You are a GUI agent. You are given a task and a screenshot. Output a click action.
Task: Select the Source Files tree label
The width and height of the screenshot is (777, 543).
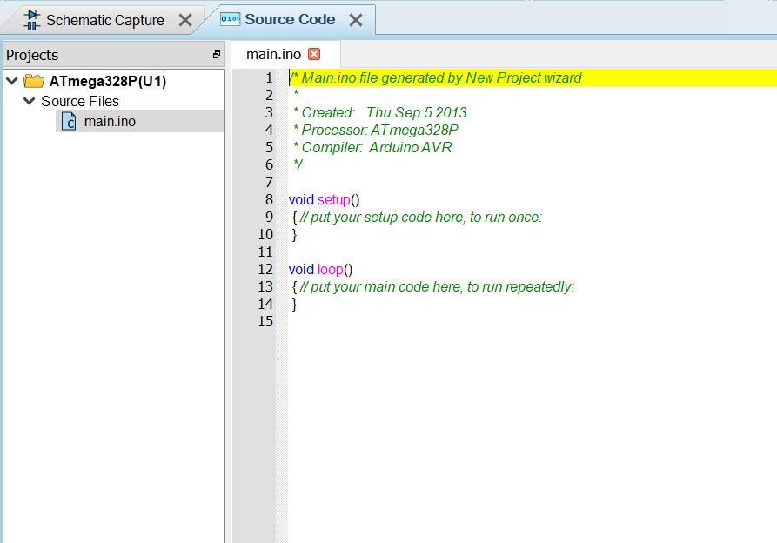tap(80, 101)
